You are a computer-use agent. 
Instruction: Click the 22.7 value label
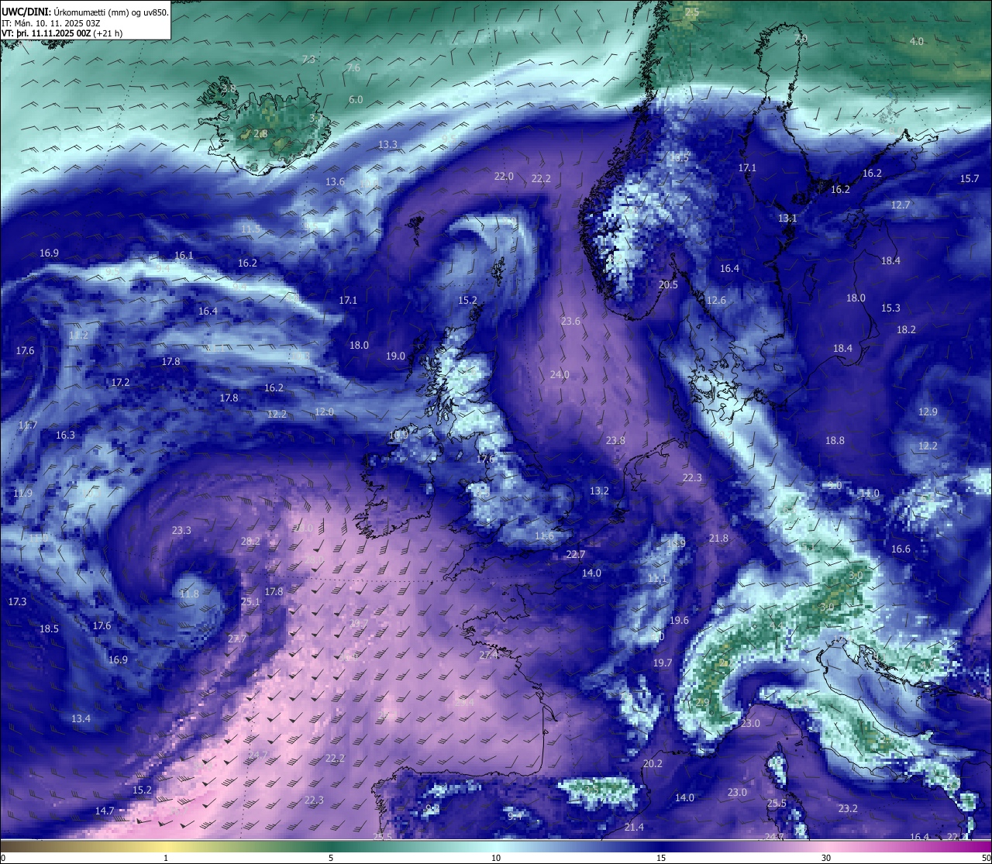[575, 554]
